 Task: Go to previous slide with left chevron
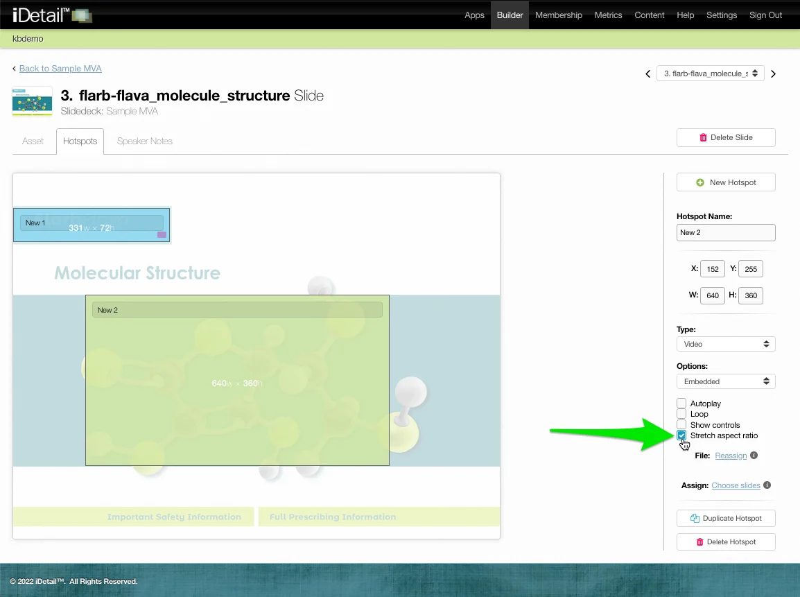[648, 74]
